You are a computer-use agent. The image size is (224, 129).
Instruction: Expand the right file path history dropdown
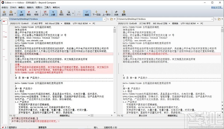[212, 19]
